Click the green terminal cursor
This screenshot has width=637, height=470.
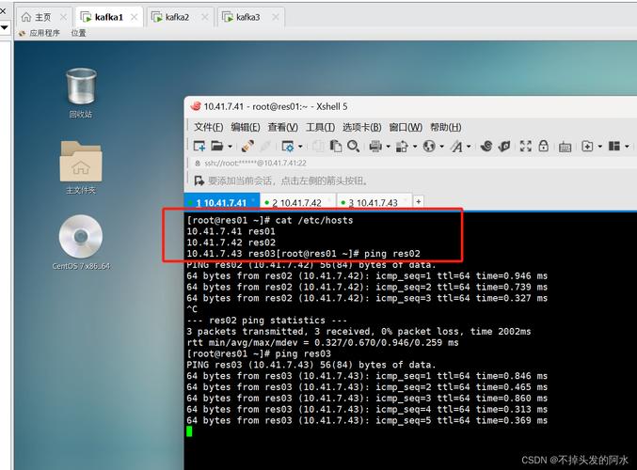[x=189, y=431]
